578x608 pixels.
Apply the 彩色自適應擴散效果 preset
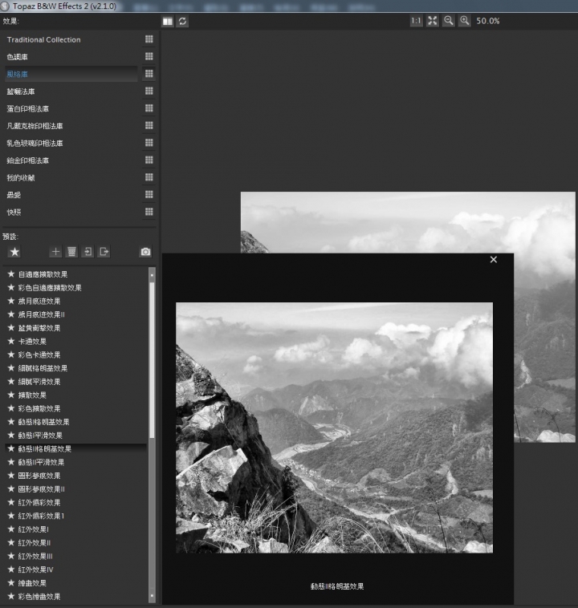tap(50, 288)
